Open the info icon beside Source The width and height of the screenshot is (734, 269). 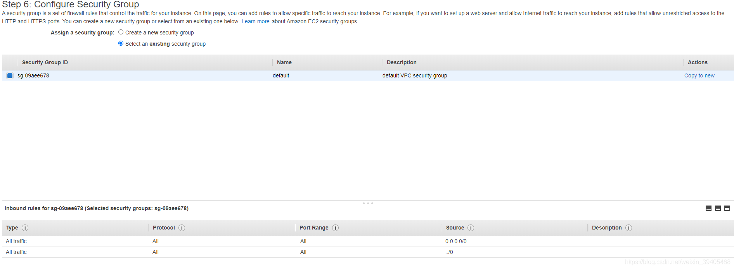[x=471, y=228]
